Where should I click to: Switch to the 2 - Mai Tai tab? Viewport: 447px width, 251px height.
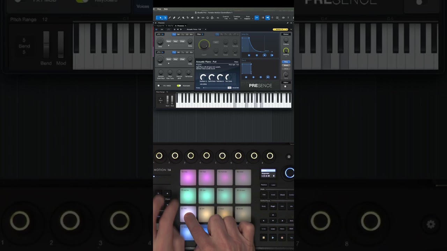click(x=170, y=26)
